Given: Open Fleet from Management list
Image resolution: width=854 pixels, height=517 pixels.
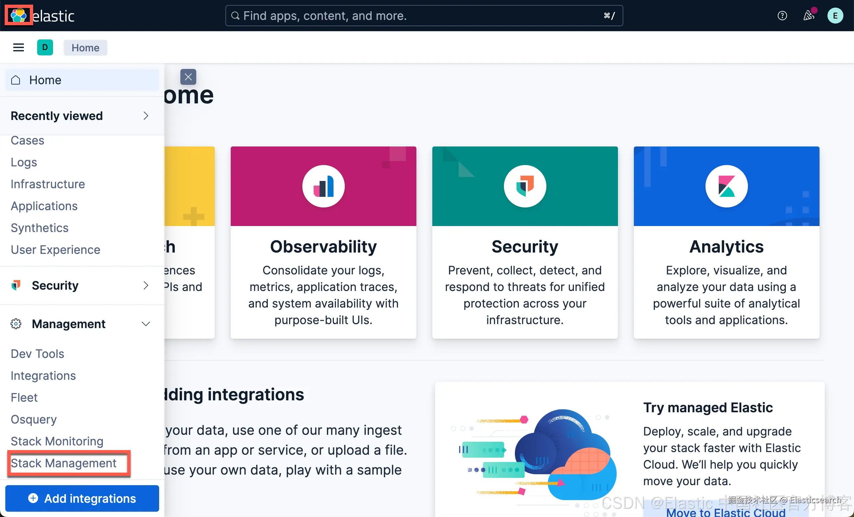Looking at the screenshot, I should tap(24, 397).
